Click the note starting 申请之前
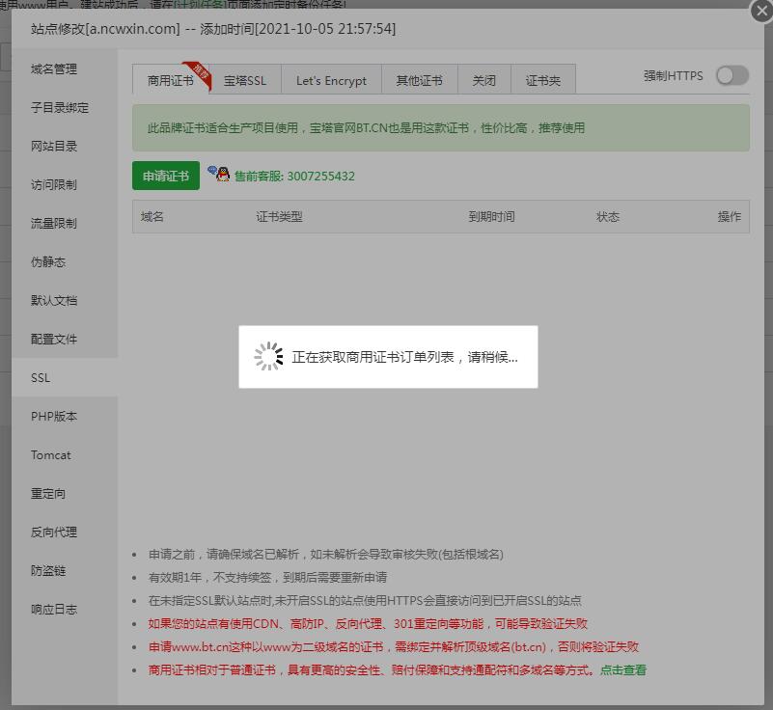The height and width of the screenshot is (710, 773). point(326,555)
